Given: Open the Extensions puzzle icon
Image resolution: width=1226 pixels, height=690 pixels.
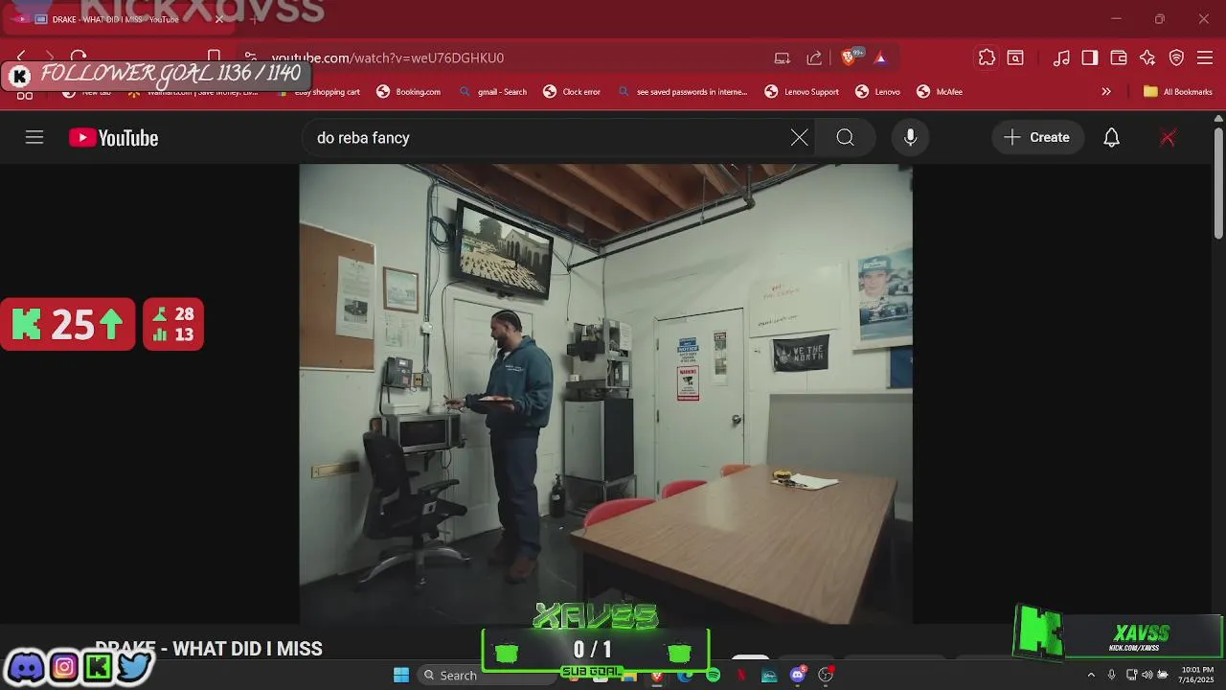Looking at the screenshot, I should click(x=987, y=58).
